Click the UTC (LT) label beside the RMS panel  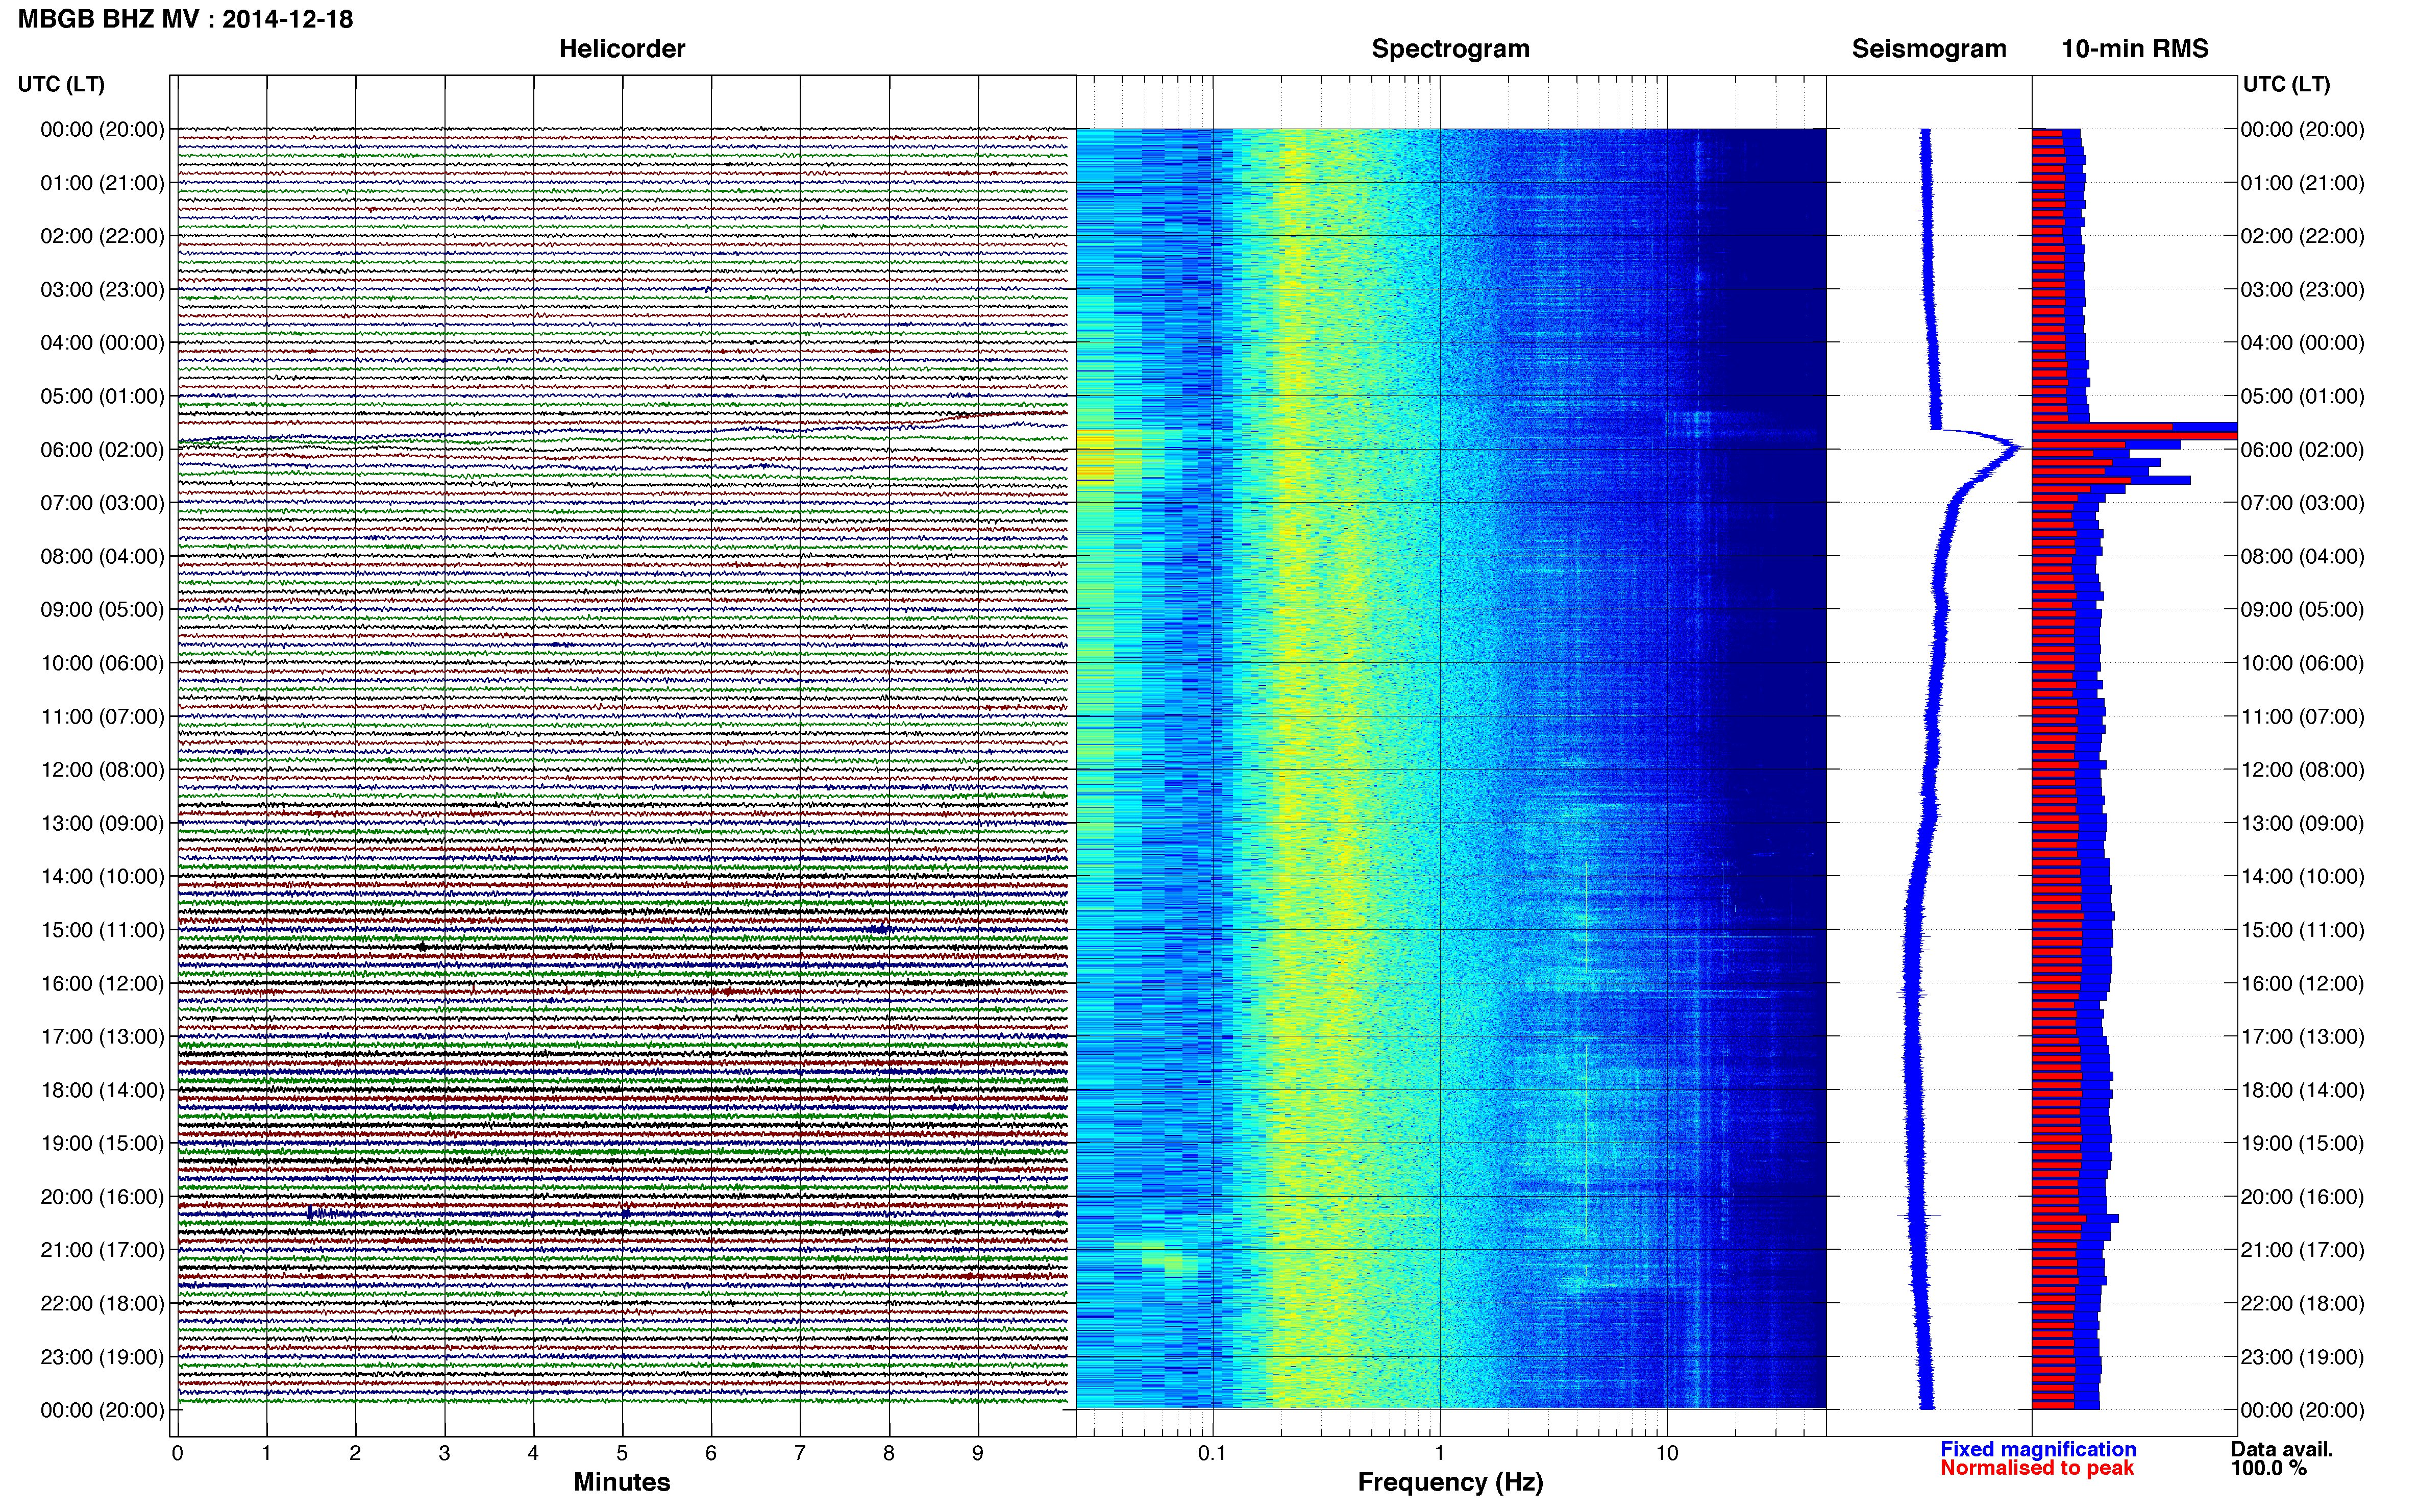pos(2286,84)
